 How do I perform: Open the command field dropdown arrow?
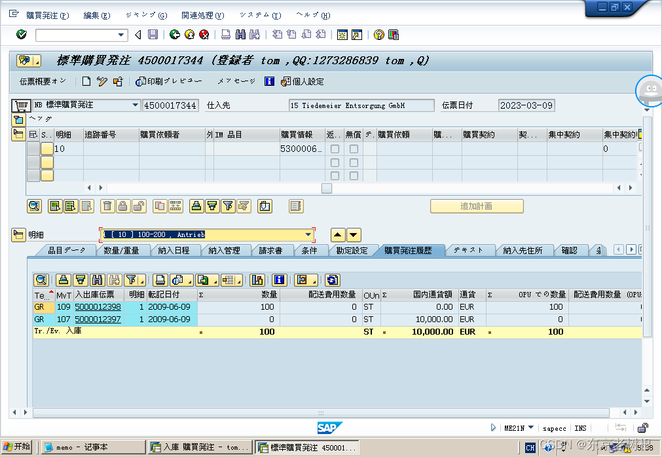[x=121, y=35]
